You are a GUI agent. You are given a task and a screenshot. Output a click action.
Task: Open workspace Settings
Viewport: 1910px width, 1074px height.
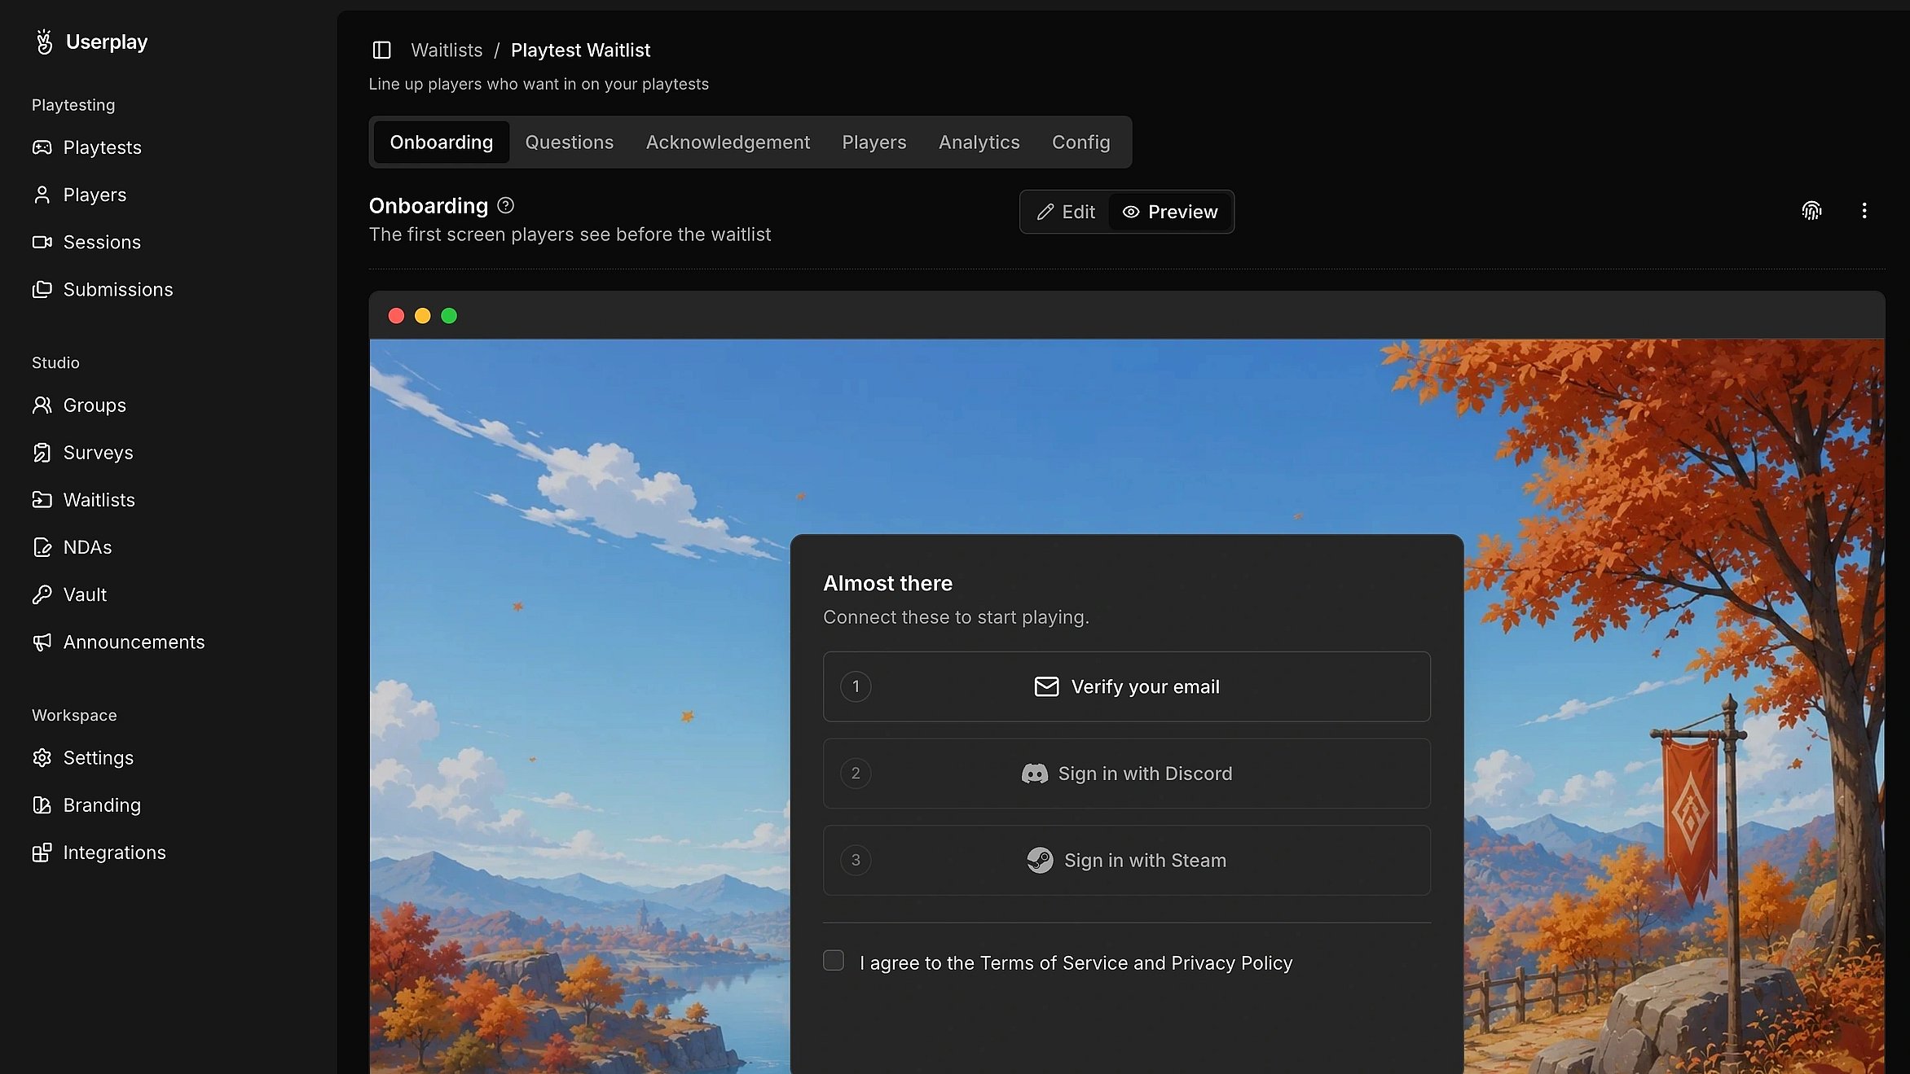(x=82, y=757)
